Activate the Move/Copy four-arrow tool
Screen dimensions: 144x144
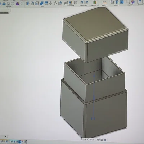click(51, 3)
